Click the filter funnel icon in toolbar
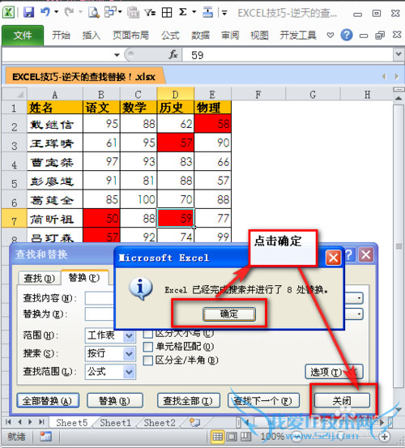This screenshot has height=448, width=405. click(x=150, y=12)
